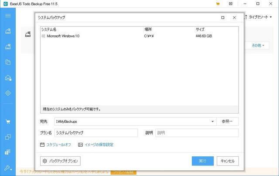Click the shopping cart icon in the sidebar
This screenshot has width=279, height=176.
pyautogui.click(x=8, y=122)
